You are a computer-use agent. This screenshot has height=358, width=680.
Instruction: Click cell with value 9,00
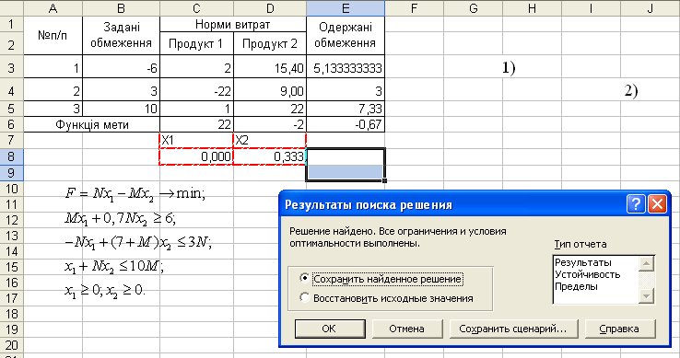click(x=270, y=89)
